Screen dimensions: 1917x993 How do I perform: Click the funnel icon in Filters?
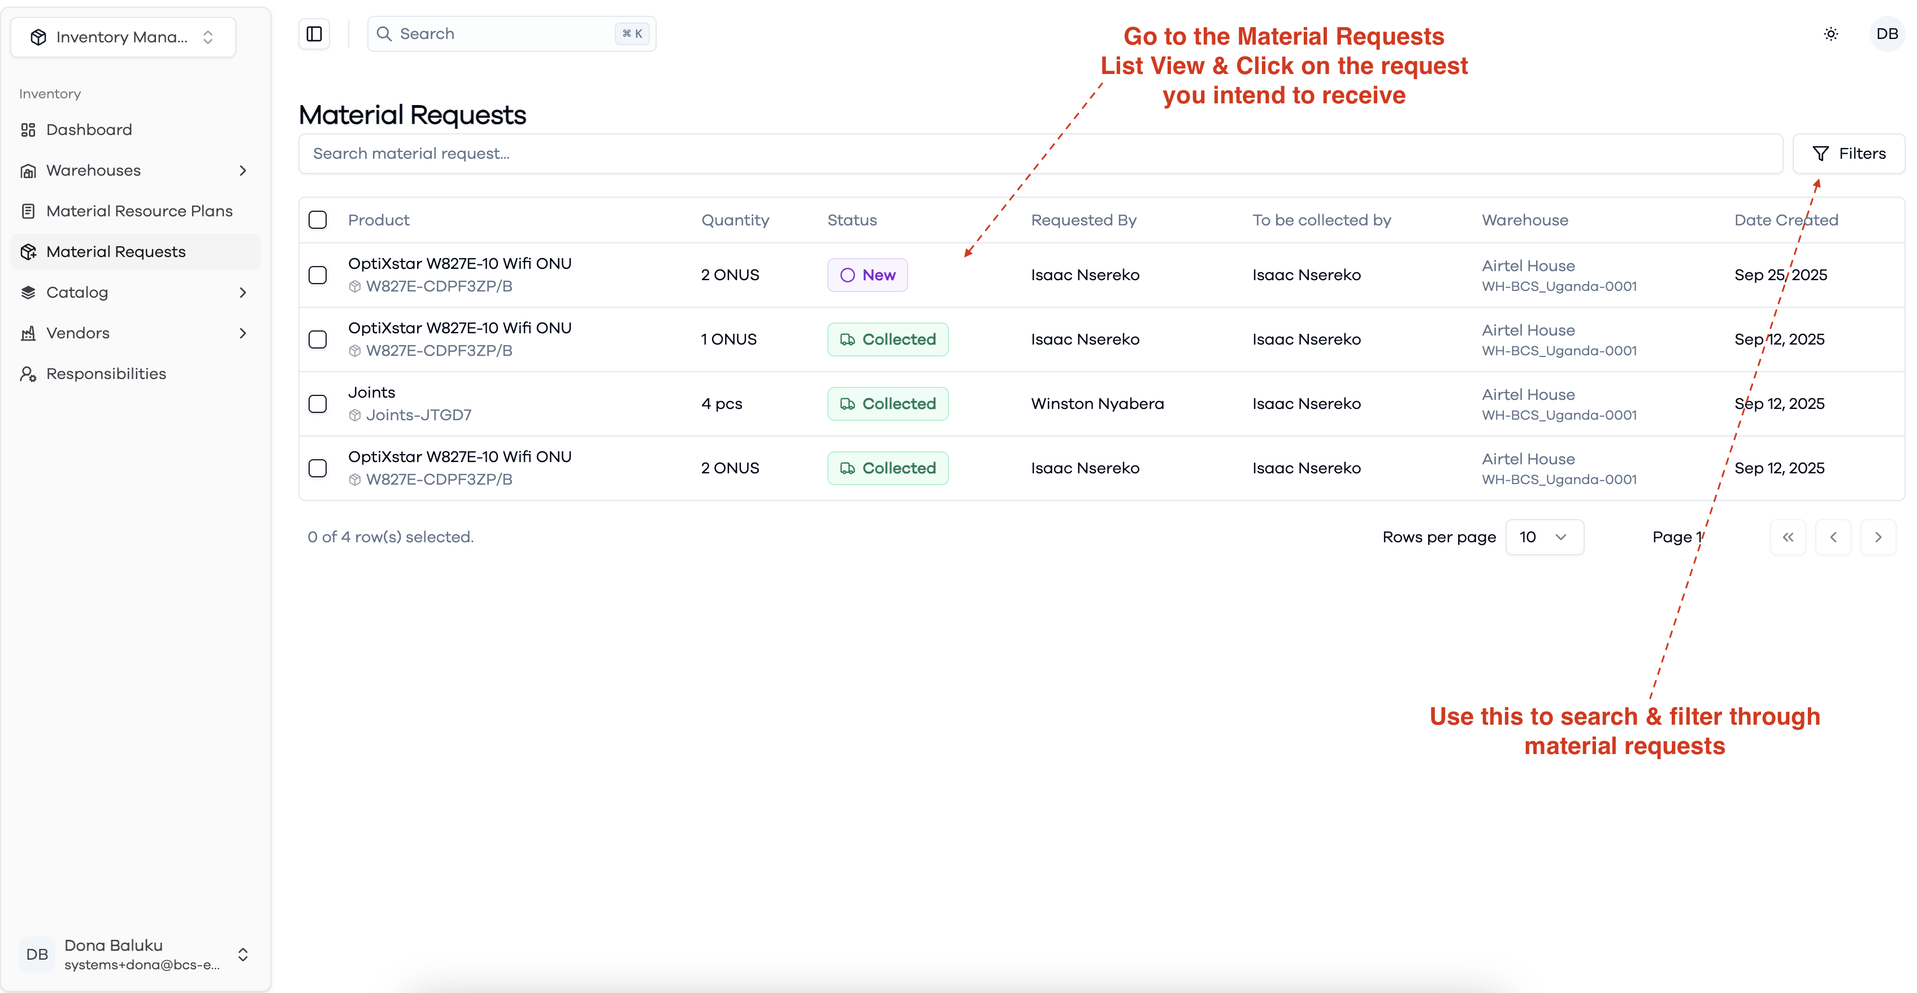tap(1820, 154)
